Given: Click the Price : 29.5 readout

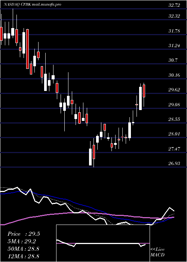Looking at the screenshot, I should click(24, 234).
